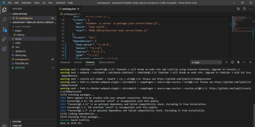Click package.json breadcrumb above the editor
Screen dimensions: 255x127
coord(71,14)
